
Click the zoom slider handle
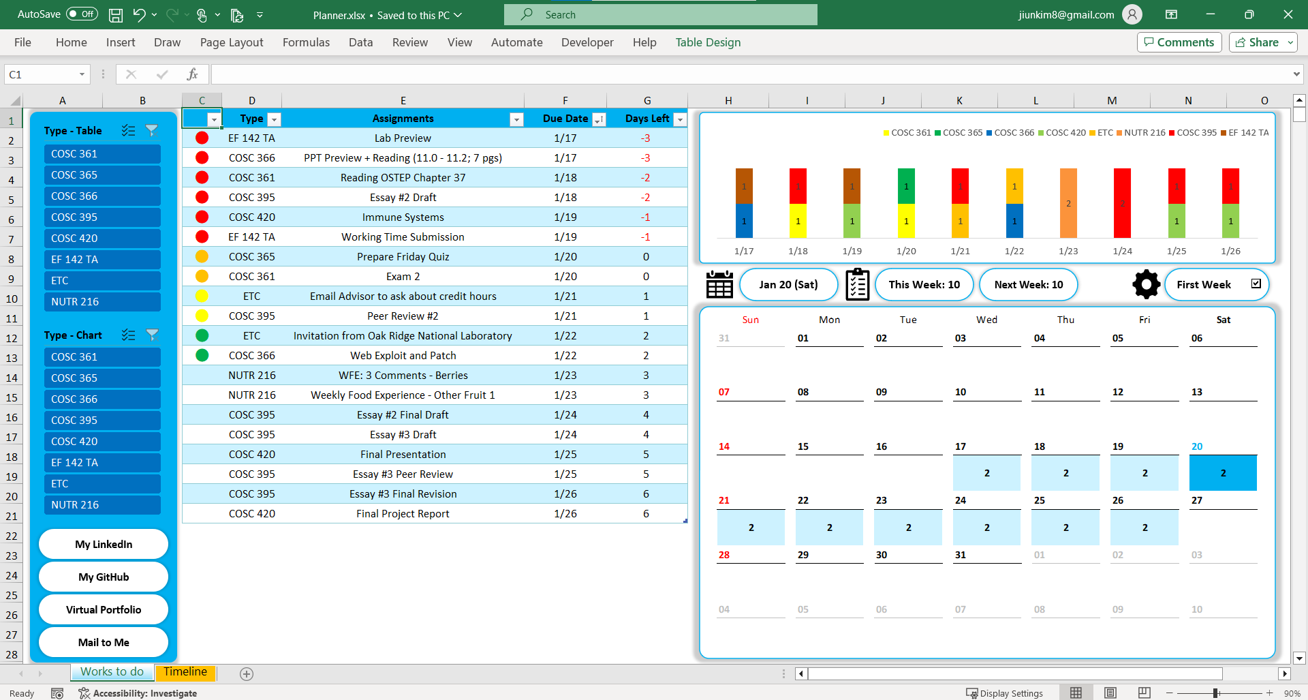tap(1215, 693)
